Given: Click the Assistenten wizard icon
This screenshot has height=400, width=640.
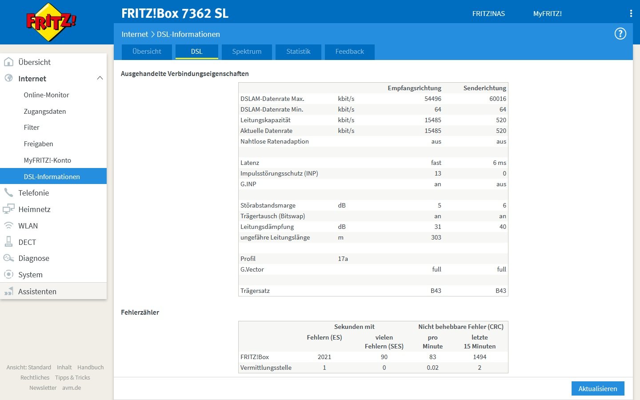Looking at the screenshot, I should [8, 291].
